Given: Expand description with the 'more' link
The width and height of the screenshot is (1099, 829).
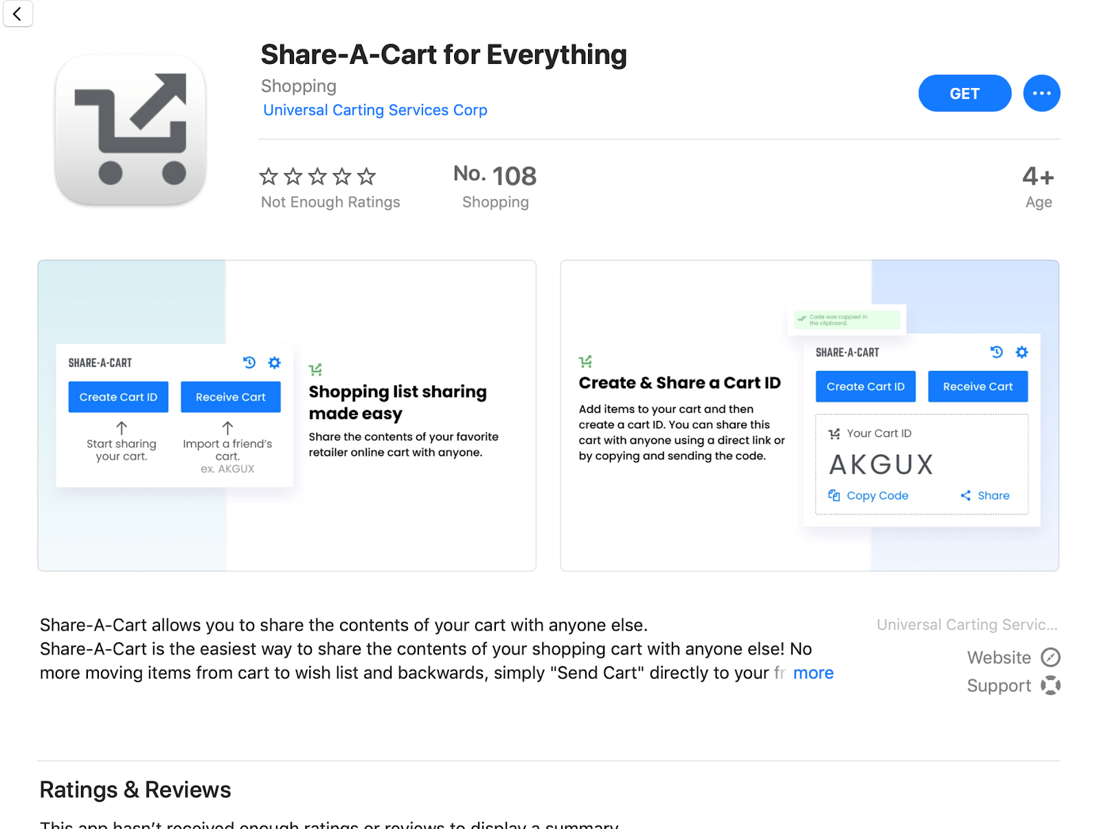Looking at the screenshot, I should pos(813,673).
